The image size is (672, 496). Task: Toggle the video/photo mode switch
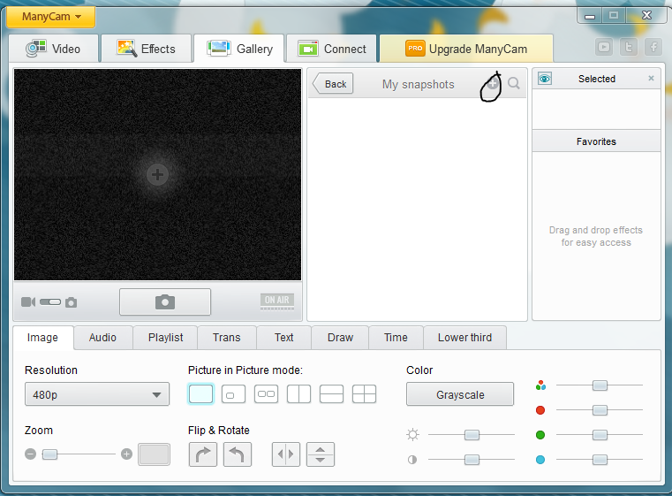tap(50, 302)
